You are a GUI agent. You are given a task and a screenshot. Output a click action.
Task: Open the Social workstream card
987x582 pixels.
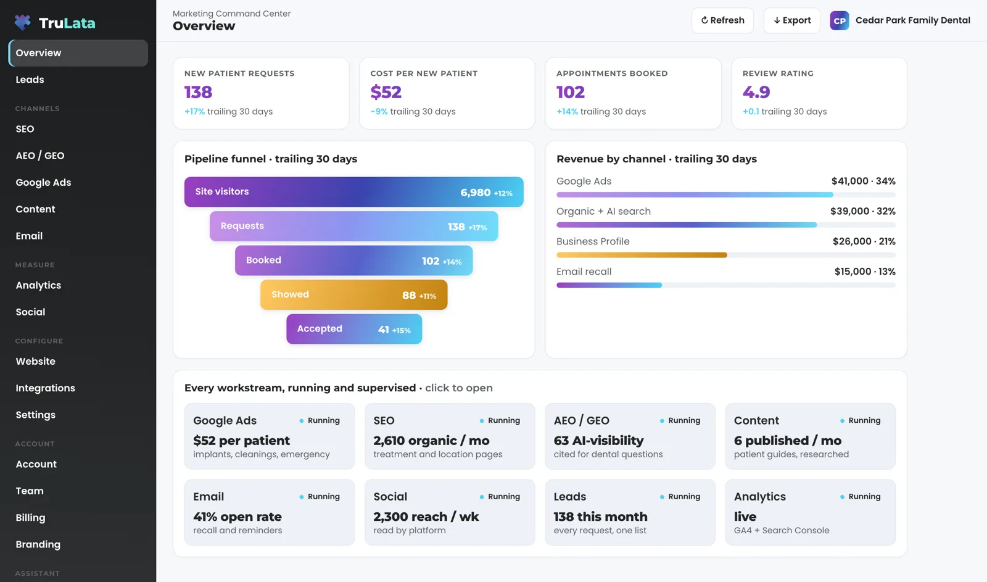(x=450, y=512)
